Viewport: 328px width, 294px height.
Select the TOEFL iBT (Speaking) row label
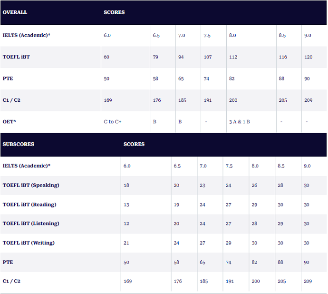click(x=31, y=185)
